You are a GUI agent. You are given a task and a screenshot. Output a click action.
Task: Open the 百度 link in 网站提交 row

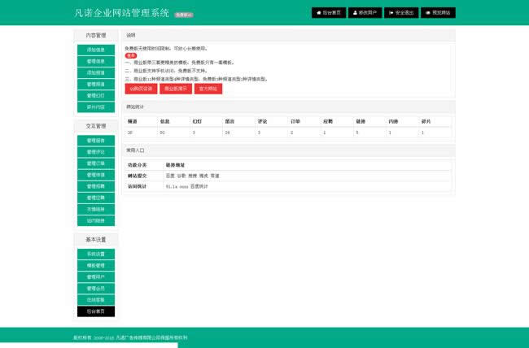coord(169,176)
